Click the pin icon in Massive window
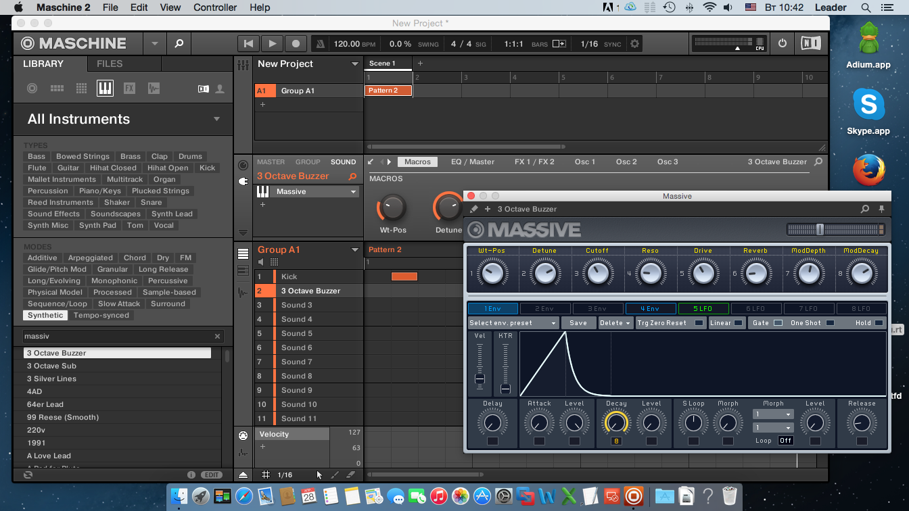This screenshot has width=909, height=511. click(x=881, y=210)
